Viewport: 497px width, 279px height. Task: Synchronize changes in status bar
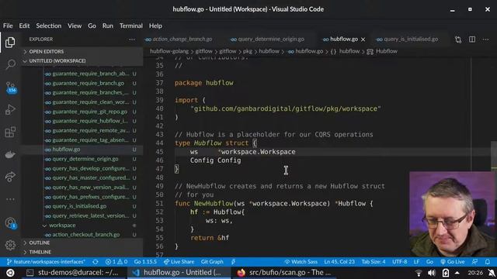coord(95,262)
